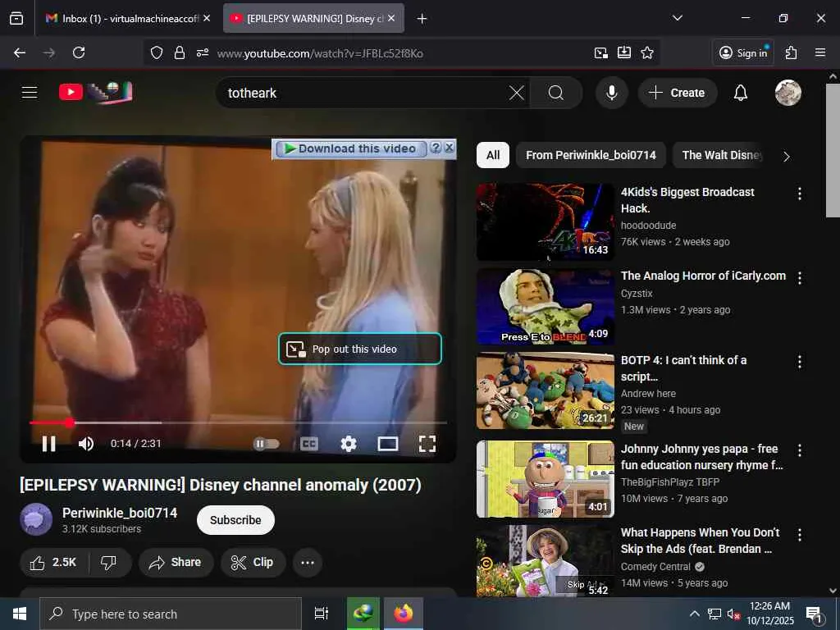The image size is (840, 630).
Task: Open the BOTP 4 video thumbnail
Action: point(545,390)
